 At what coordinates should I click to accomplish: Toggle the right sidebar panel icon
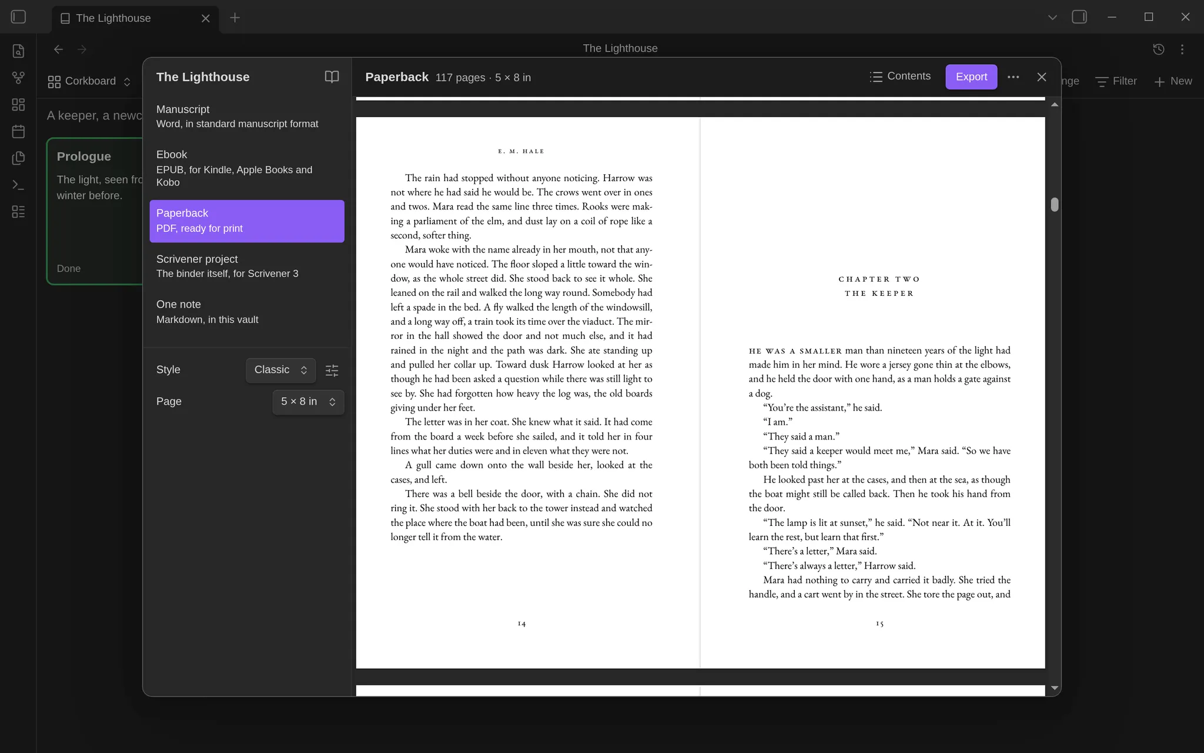(1079, 17)
